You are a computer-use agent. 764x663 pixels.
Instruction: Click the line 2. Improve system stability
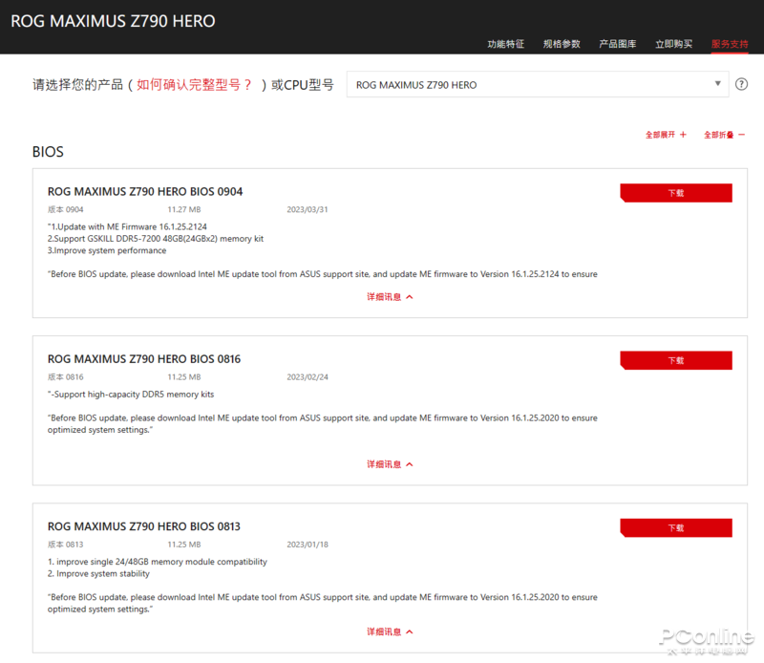coord(98,574)
